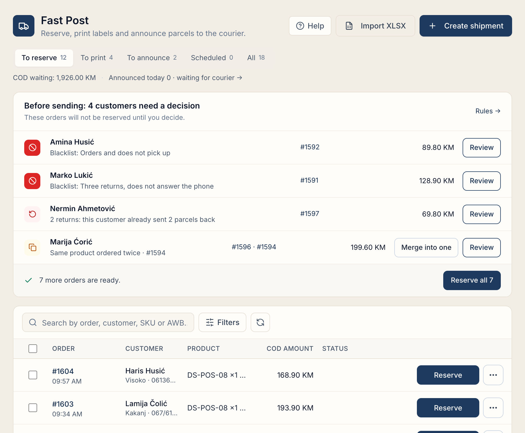This screenshot has width=525, height=433.
Task: Click Import XLSX
Action: pos(375,26)
